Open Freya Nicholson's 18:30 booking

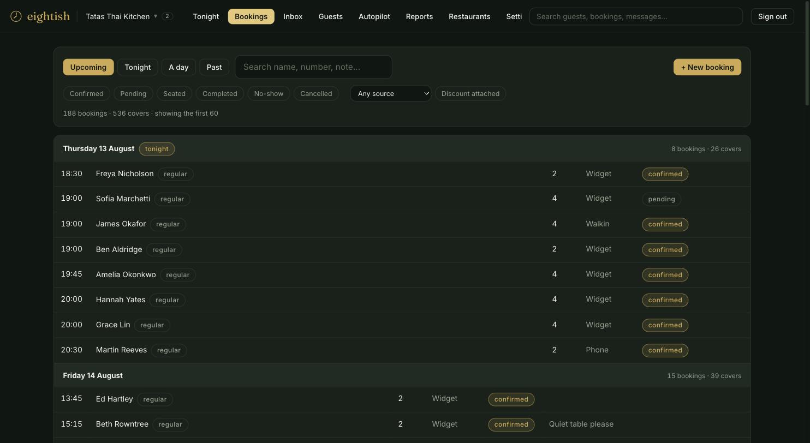coord(402,174)
